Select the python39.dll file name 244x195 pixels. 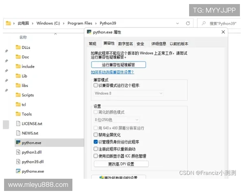click(x=33, y=162)
